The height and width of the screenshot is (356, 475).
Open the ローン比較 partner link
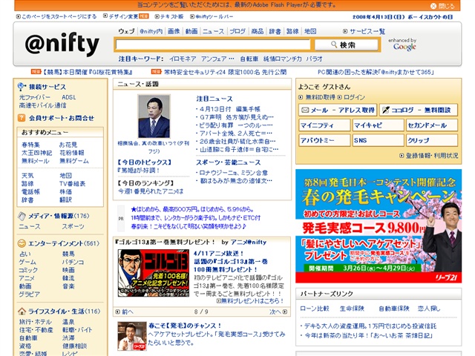(315, 309)
